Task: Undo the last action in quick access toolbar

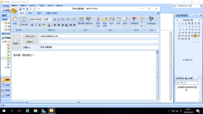Action: click(x=24, y=9)
